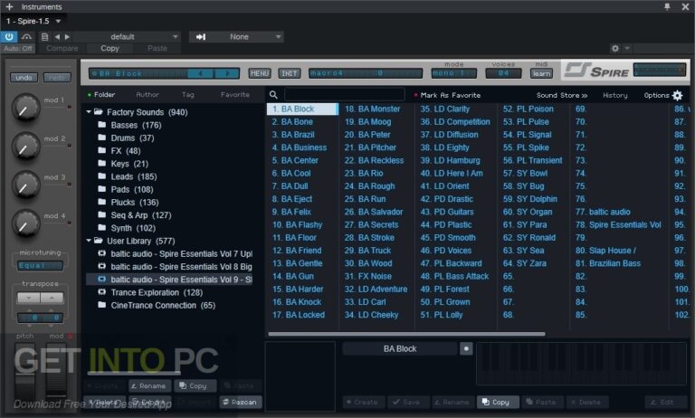The height and width of the screenshot is (418, 695).
Task: Go to previous preset with left arrow
Action: point(57,37)
